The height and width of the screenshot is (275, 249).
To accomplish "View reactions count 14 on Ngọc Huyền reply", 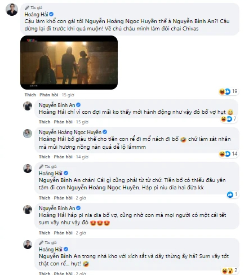I will coord(228,154).
